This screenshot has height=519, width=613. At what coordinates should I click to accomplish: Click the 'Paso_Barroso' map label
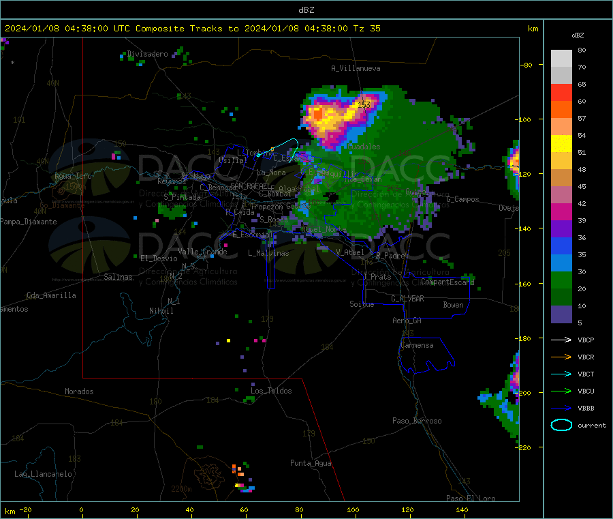point(417,421)
